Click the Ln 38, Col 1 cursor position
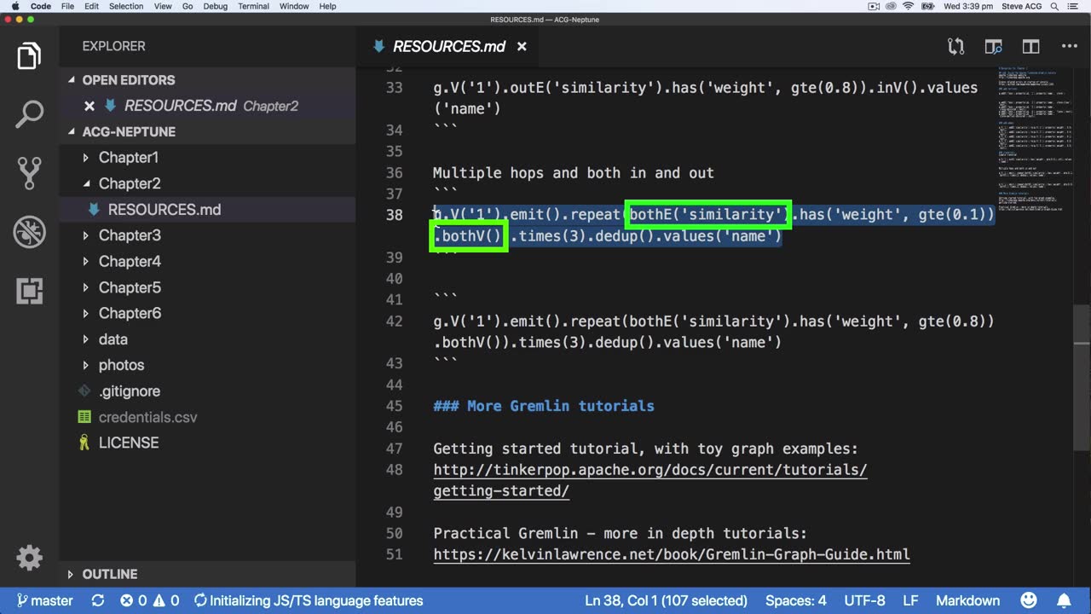Screen dimensions: 1091x614 point(666,600)
